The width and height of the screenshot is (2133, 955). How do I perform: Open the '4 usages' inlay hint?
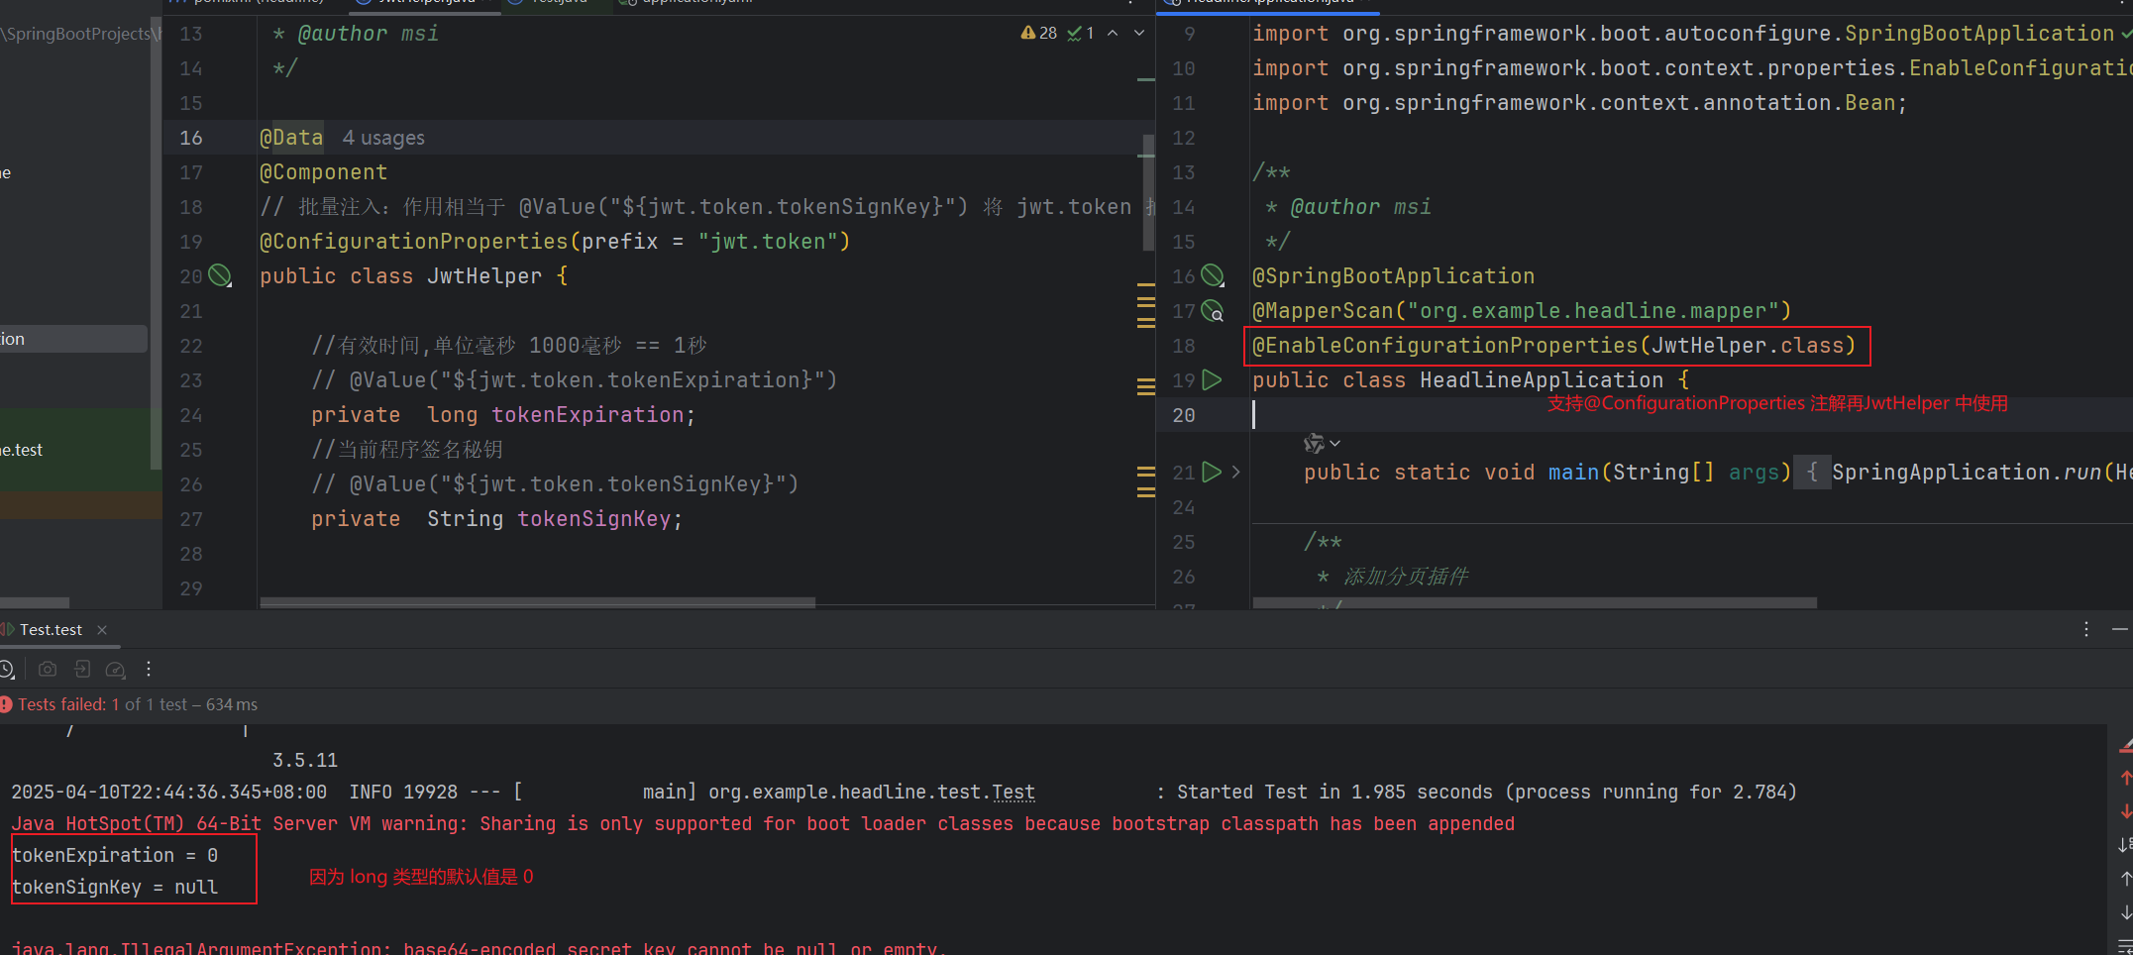click(383, 138)
